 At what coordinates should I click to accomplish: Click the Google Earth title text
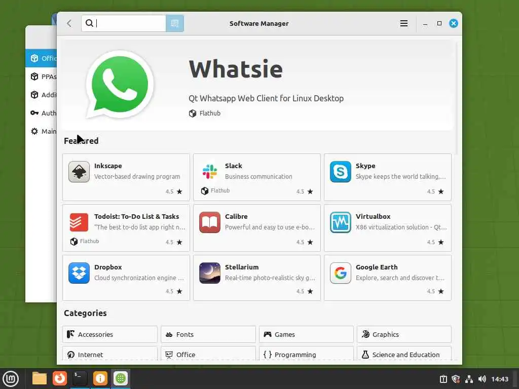(x=377, y=267)
